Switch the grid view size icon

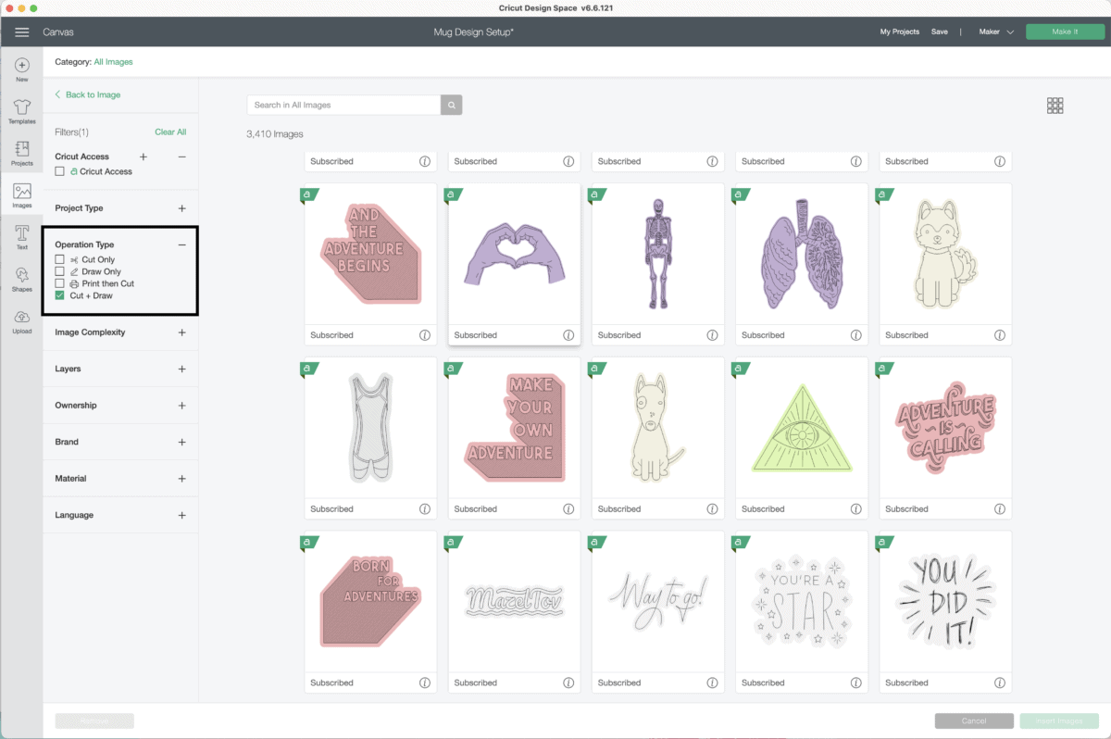click(1055, 106)
